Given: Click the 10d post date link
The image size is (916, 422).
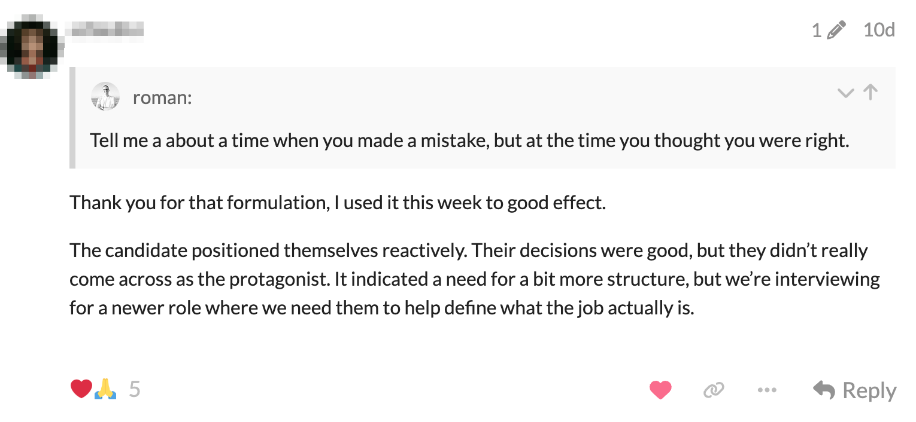Looking at the screenshot, I should point(879,29).
